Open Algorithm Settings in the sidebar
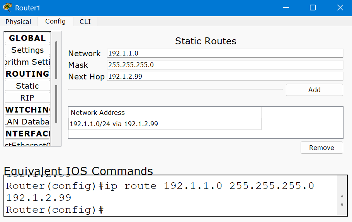This screenshot has height=222, width=352. (x=27, y=62)
